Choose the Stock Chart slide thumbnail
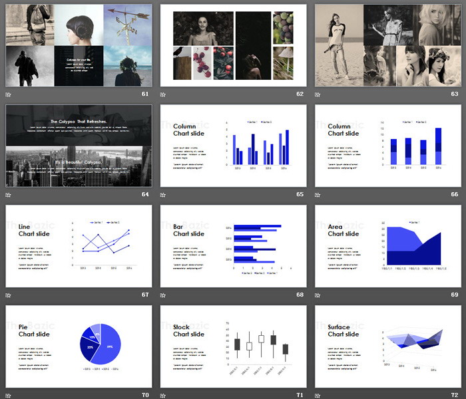Screen dimensions: 466x399 point(233,346)
